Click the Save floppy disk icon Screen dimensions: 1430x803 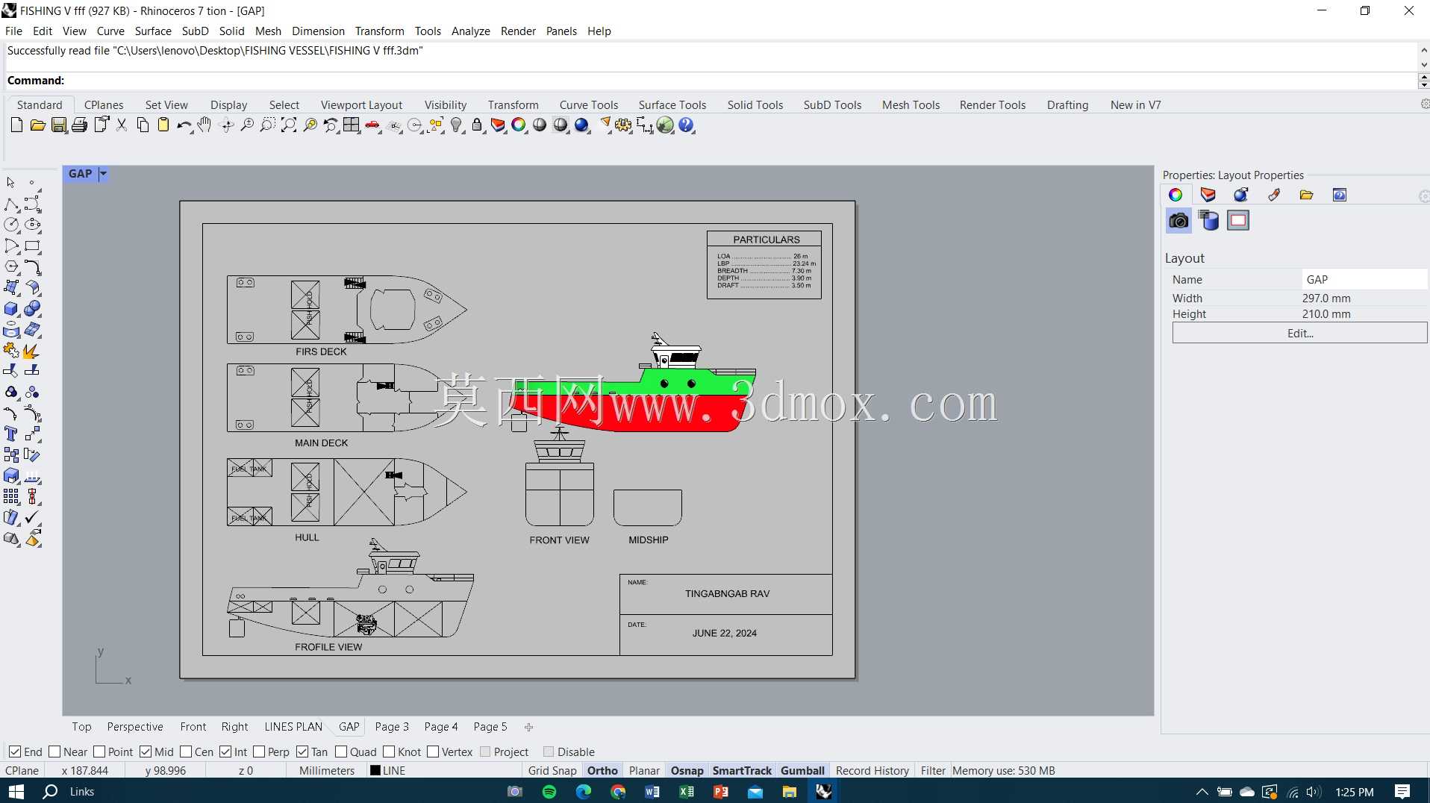[59, 125]
